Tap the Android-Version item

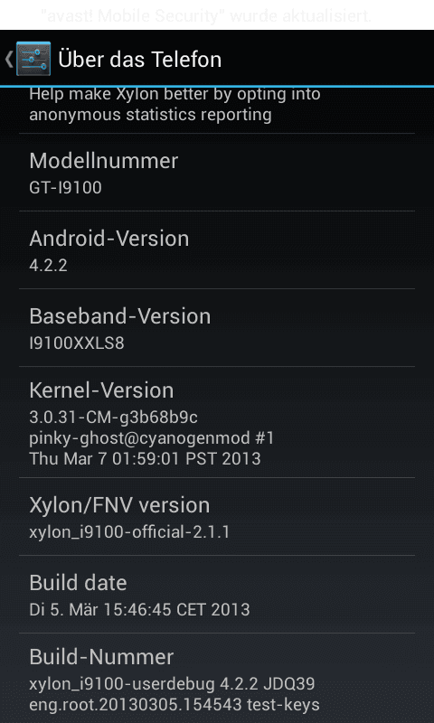(x=217, y=250)
